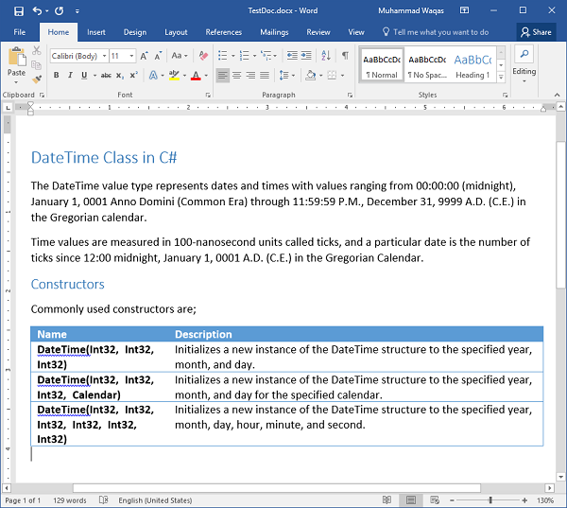Open the Calibri (Body) font name dropdown
Screen dimensions: 567x508
77,56
